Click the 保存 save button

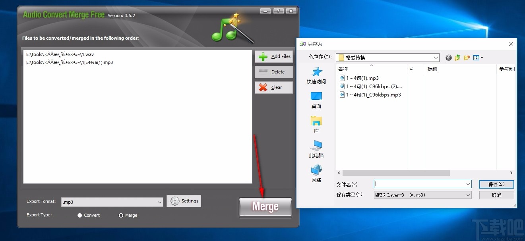coord(496,184)
